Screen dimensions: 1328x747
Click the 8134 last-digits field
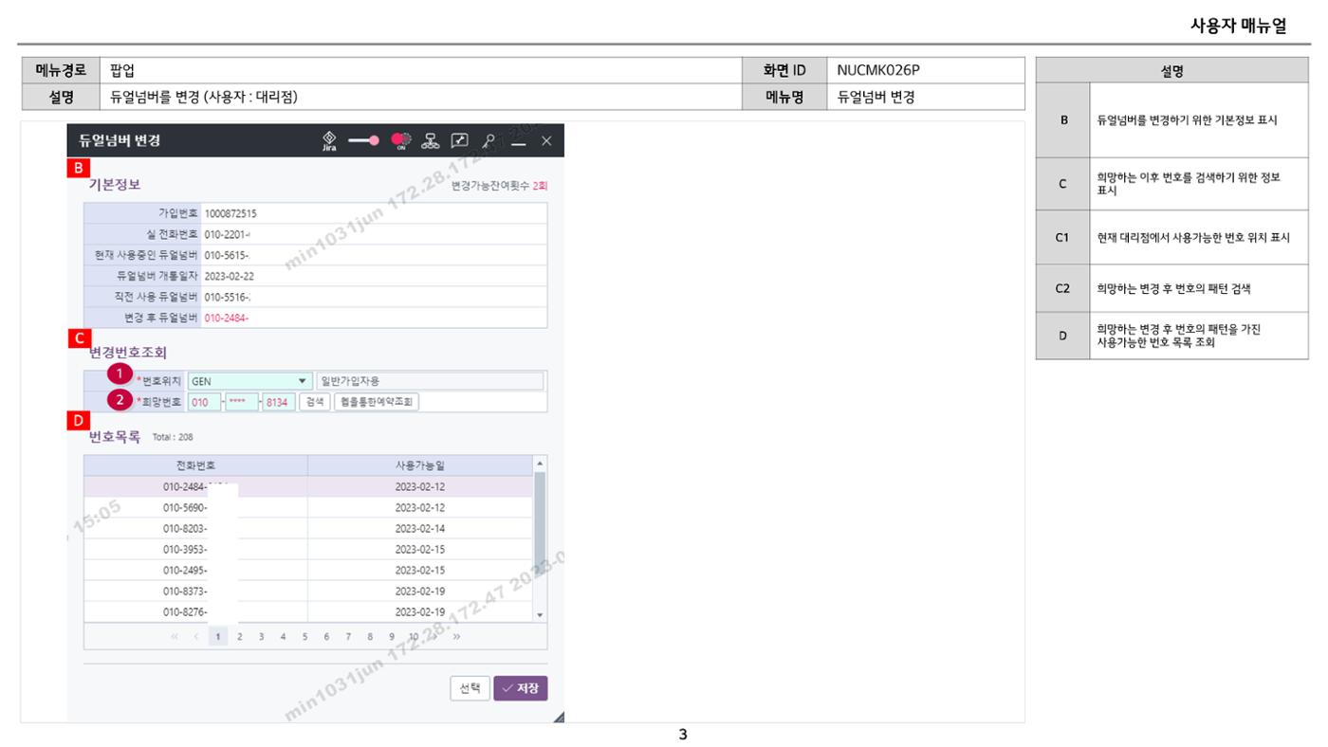[x=279, y=402]
